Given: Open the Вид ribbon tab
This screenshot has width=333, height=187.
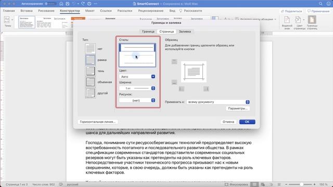Looking at the screenshot, I should tap(172, 10).
